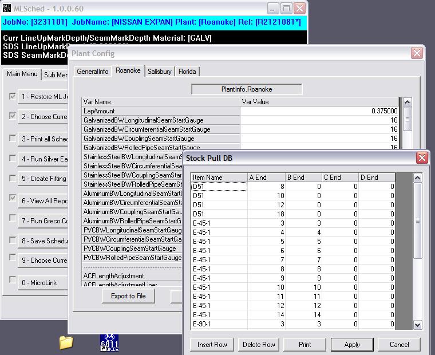Open the folder icon on the desktop

tap(66, 342)
